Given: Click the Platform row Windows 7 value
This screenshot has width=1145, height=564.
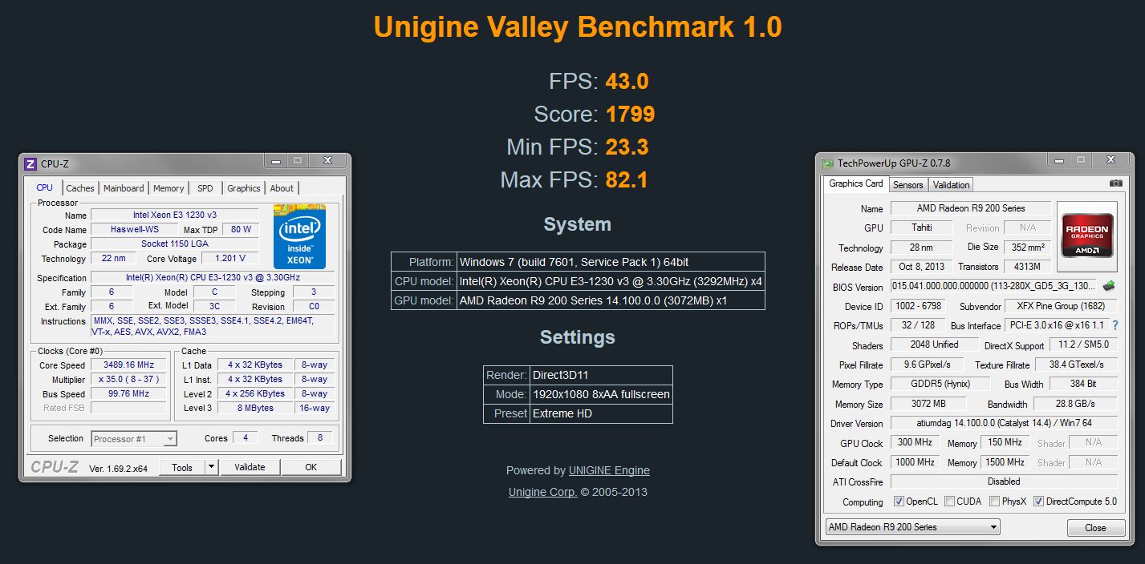Looking at the screenshot, I should point(574,262).
